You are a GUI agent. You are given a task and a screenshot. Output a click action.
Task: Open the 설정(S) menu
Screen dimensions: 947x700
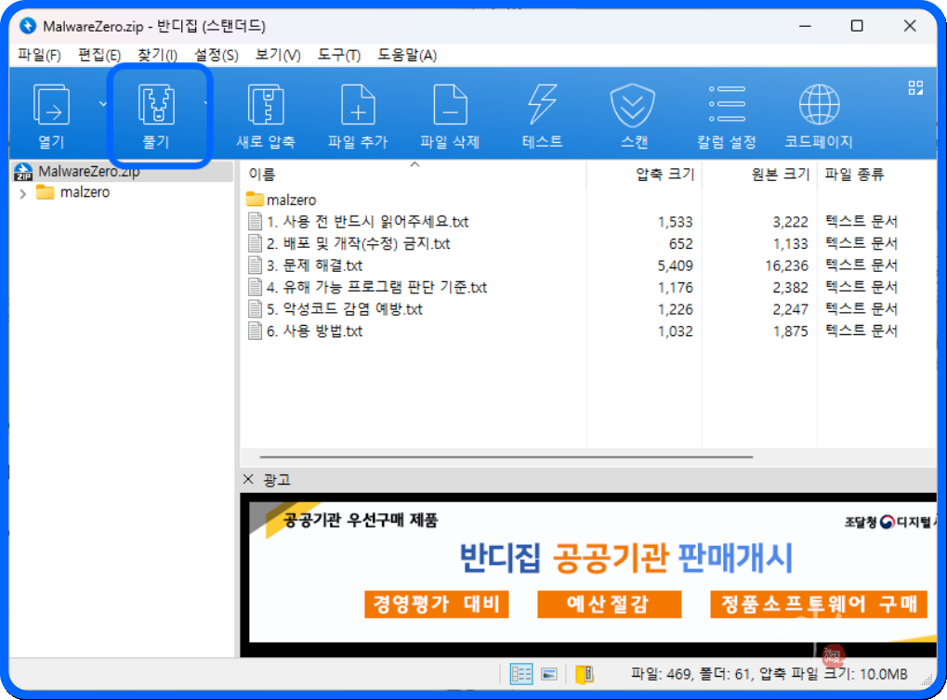point(216,56)
